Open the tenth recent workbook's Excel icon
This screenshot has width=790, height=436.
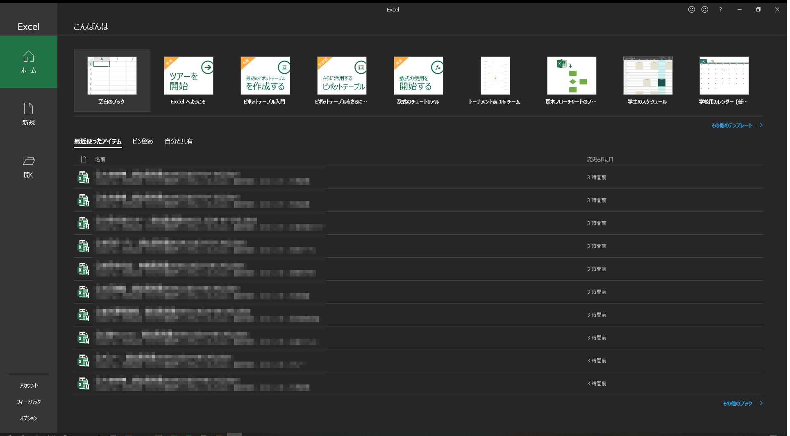pos(84,383)
